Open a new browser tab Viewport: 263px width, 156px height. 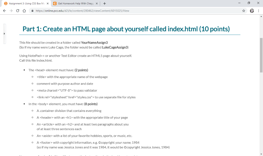105,4
